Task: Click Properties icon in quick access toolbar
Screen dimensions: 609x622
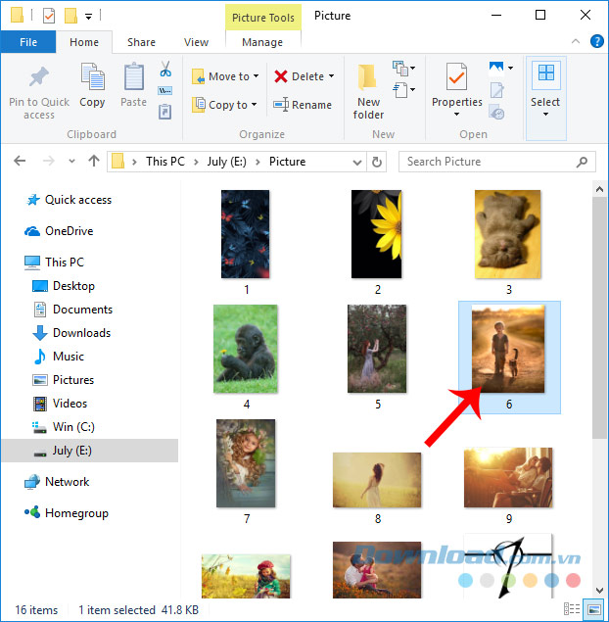Action: pyautogui.click(x=49, y=16)
